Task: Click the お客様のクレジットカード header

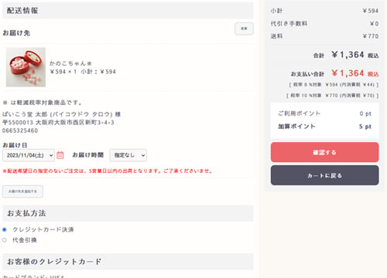Action: 128,262
